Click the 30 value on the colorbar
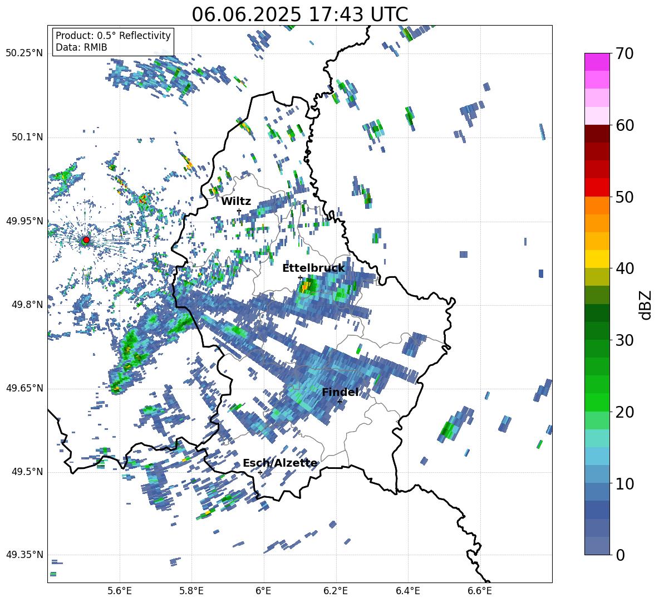 click(624, 340)
